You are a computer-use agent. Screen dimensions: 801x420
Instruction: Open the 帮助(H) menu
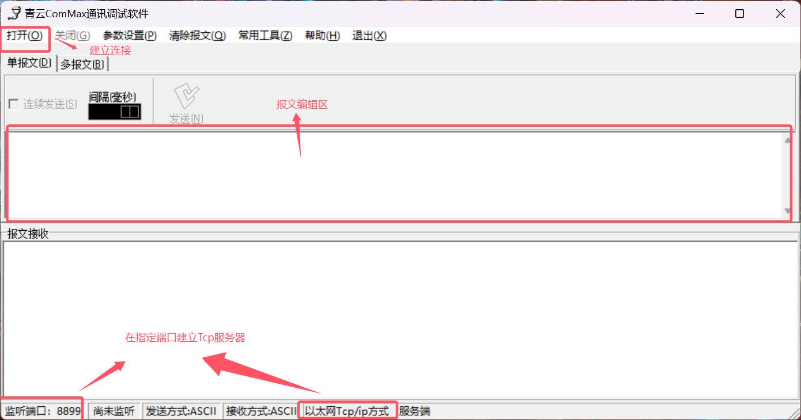[x=323, y=36]
